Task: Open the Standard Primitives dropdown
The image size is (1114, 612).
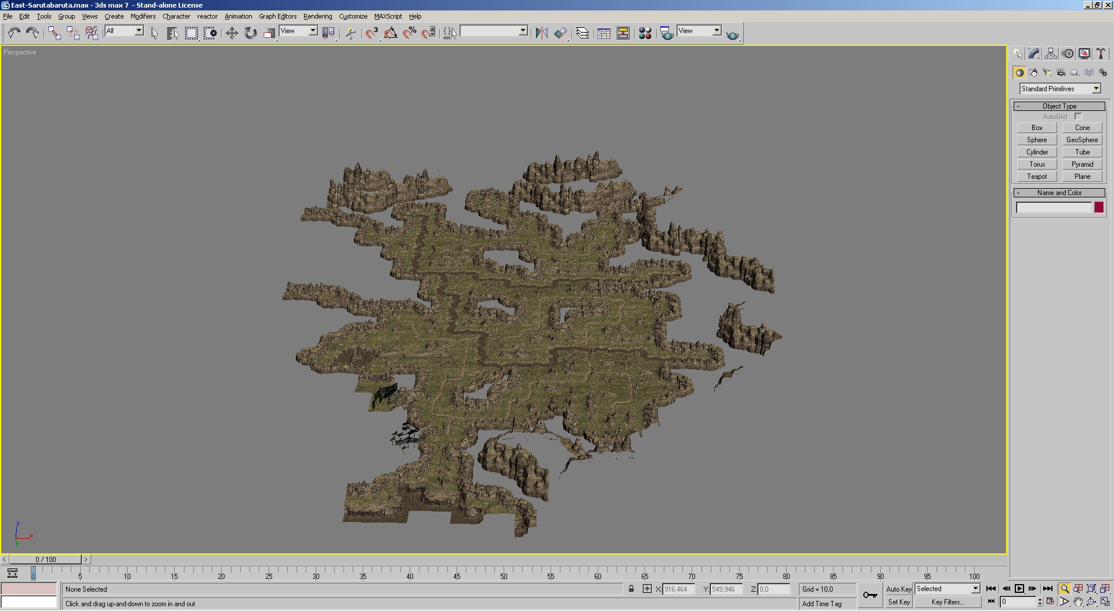Action: click(1096, 89)
